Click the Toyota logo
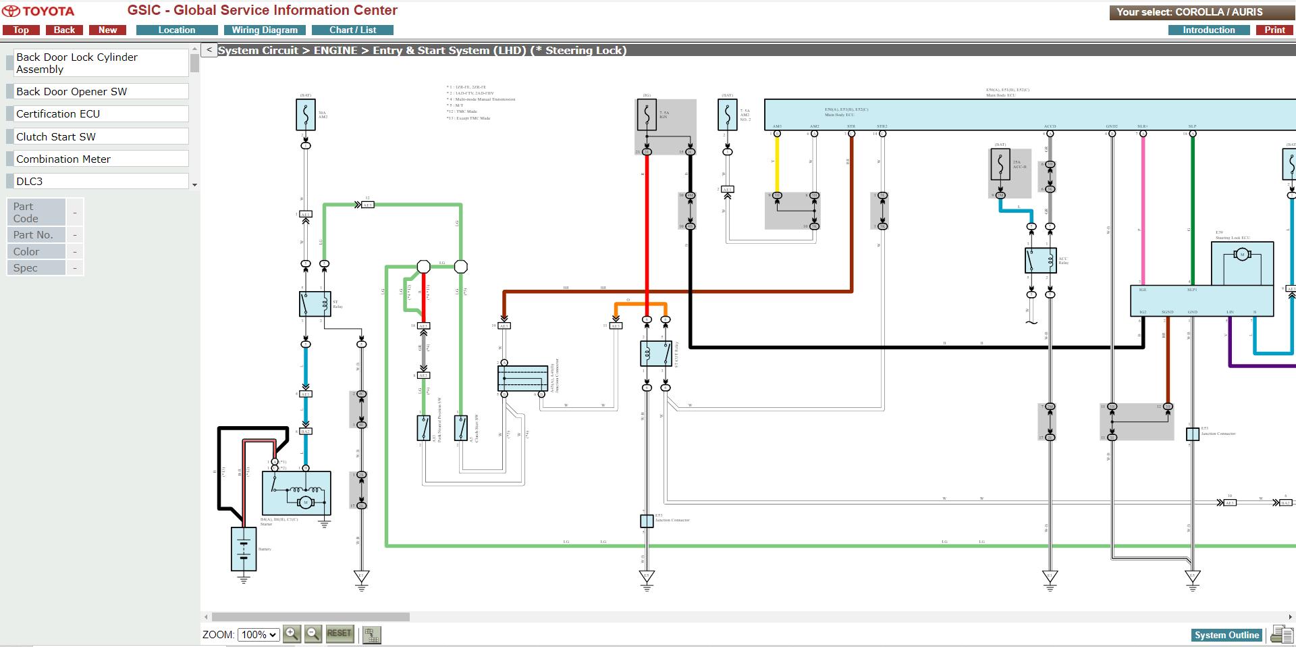 (x=38, y=11)
